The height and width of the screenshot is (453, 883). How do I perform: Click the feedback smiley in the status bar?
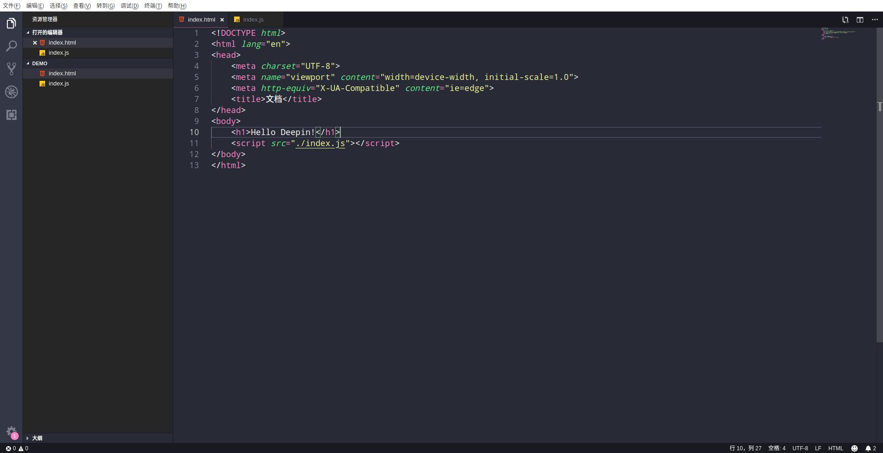[854, 448]
